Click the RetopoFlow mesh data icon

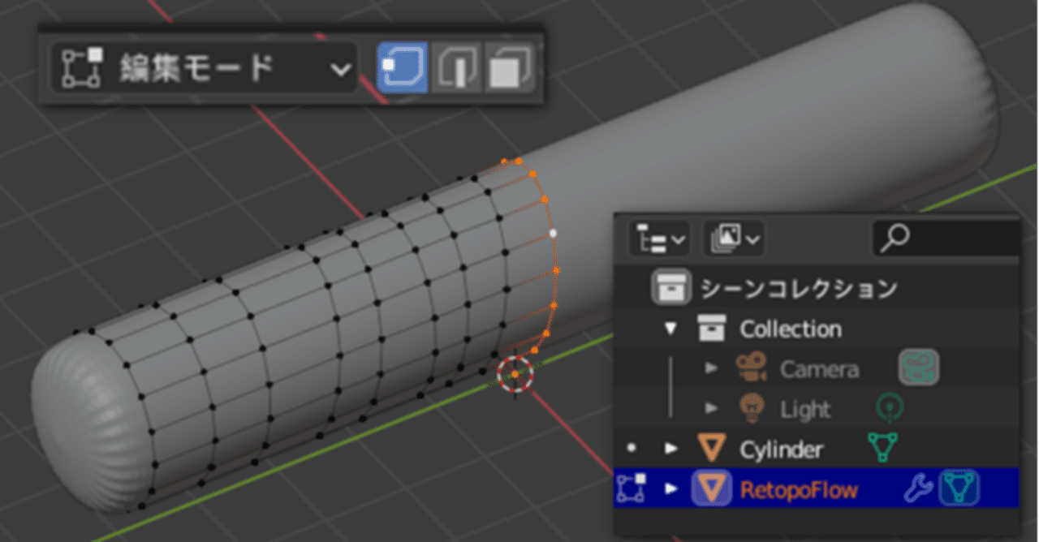959,488
